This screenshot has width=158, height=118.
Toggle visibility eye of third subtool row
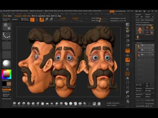click(152, 55)
